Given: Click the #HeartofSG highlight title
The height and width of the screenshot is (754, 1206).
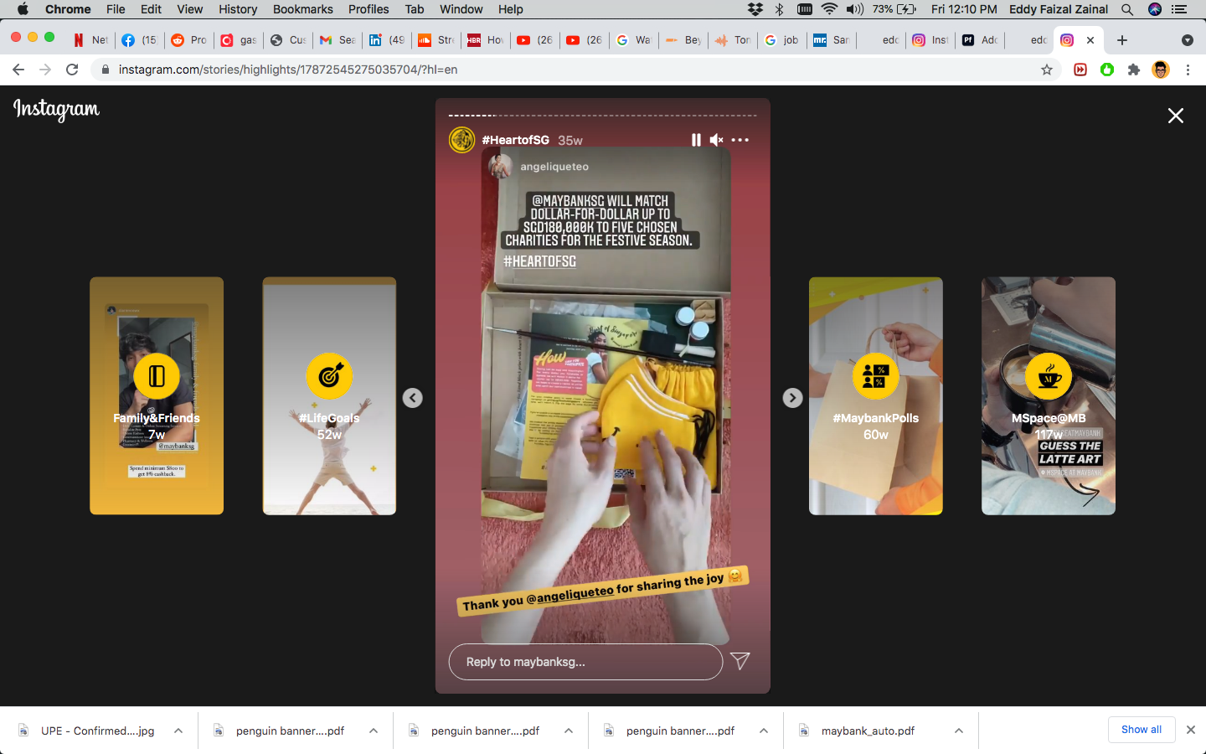Looking at the screenshot, I should (516, 140).
